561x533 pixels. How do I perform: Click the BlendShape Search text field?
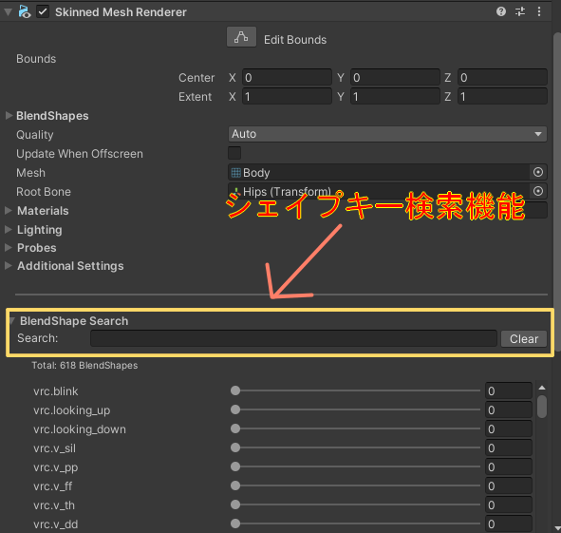tap(293, 338)
